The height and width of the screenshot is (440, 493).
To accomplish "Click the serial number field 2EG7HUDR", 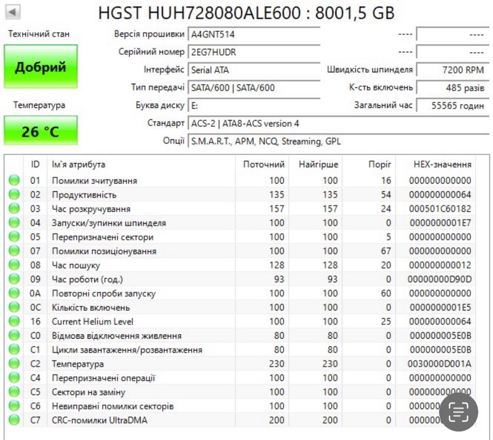I will point(254,52).
